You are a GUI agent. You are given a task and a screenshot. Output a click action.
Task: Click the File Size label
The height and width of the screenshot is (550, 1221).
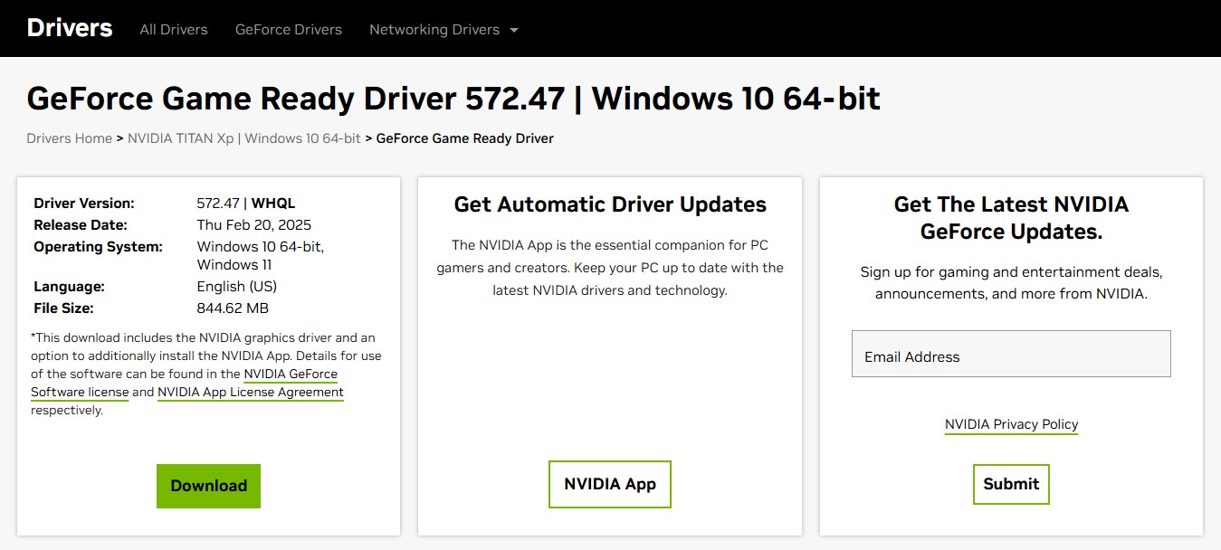[63, 308]
